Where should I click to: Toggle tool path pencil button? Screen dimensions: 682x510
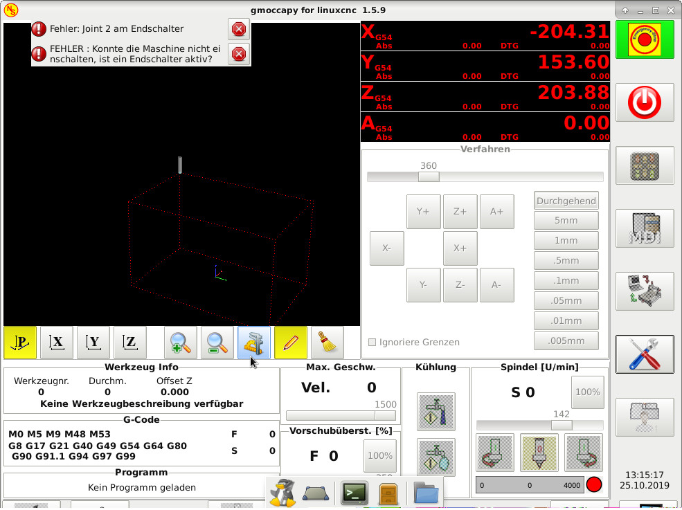(x=291, y=343)
